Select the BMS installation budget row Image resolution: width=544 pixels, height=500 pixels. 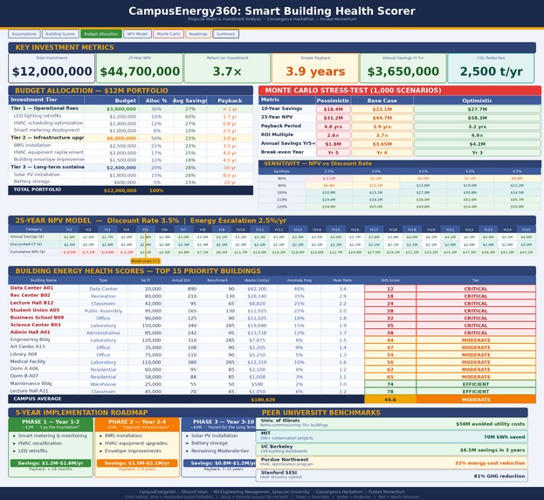pyautogui.click(x=130, y=145)
